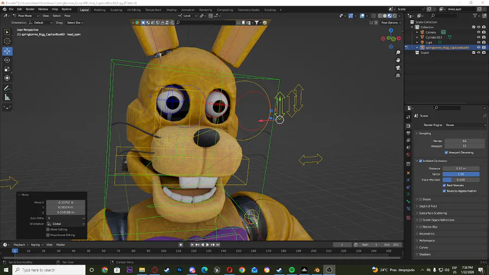Click the Ambient Occlusion Factor slider
This screenshot has height=275, width=489.
(461, 174)
